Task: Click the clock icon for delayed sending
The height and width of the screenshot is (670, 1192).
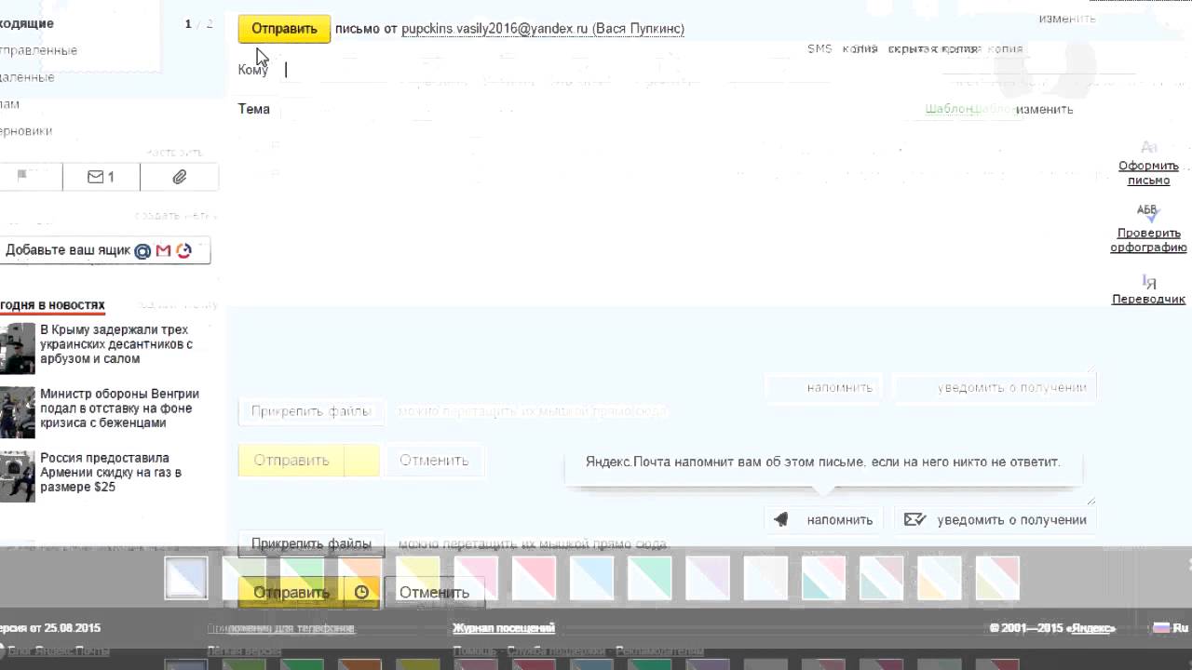Action: click(x=361, y=592)
